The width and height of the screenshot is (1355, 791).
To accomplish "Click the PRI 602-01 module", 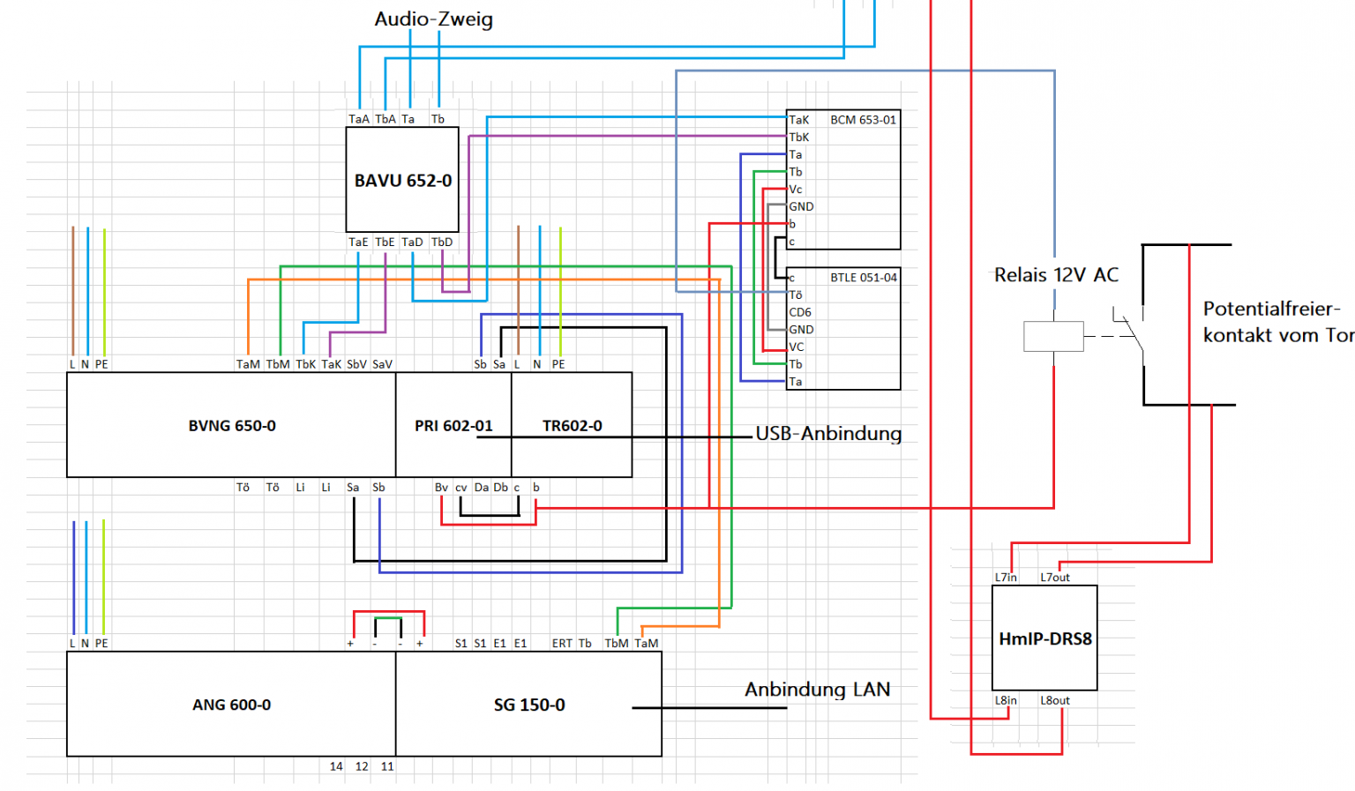I will [x=453, y=426].
